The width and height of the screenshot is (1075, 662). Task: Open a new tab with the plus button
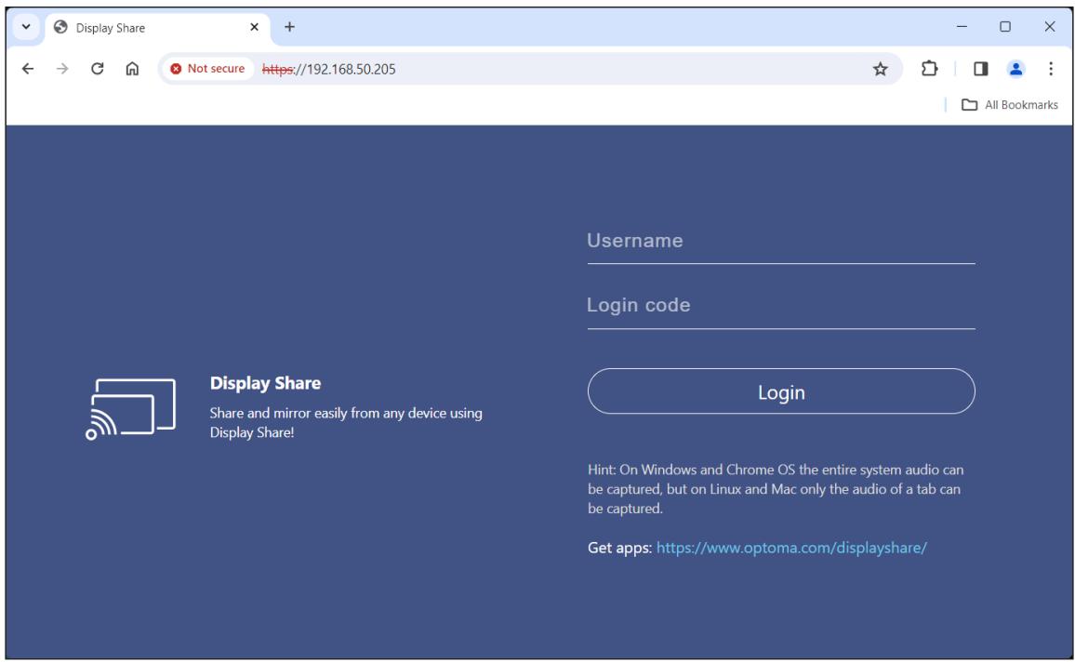pos(289,27)
